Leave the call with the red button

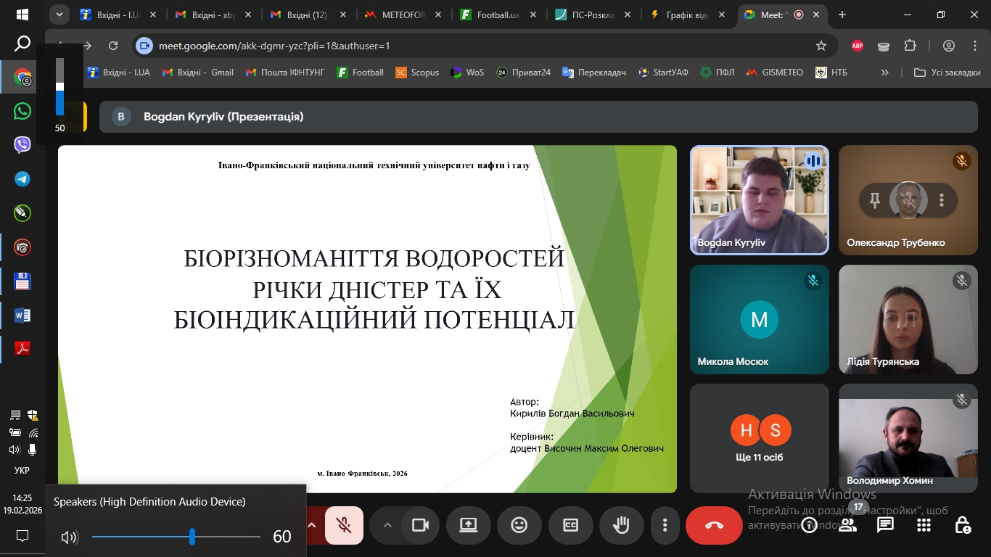click(714, 524)
